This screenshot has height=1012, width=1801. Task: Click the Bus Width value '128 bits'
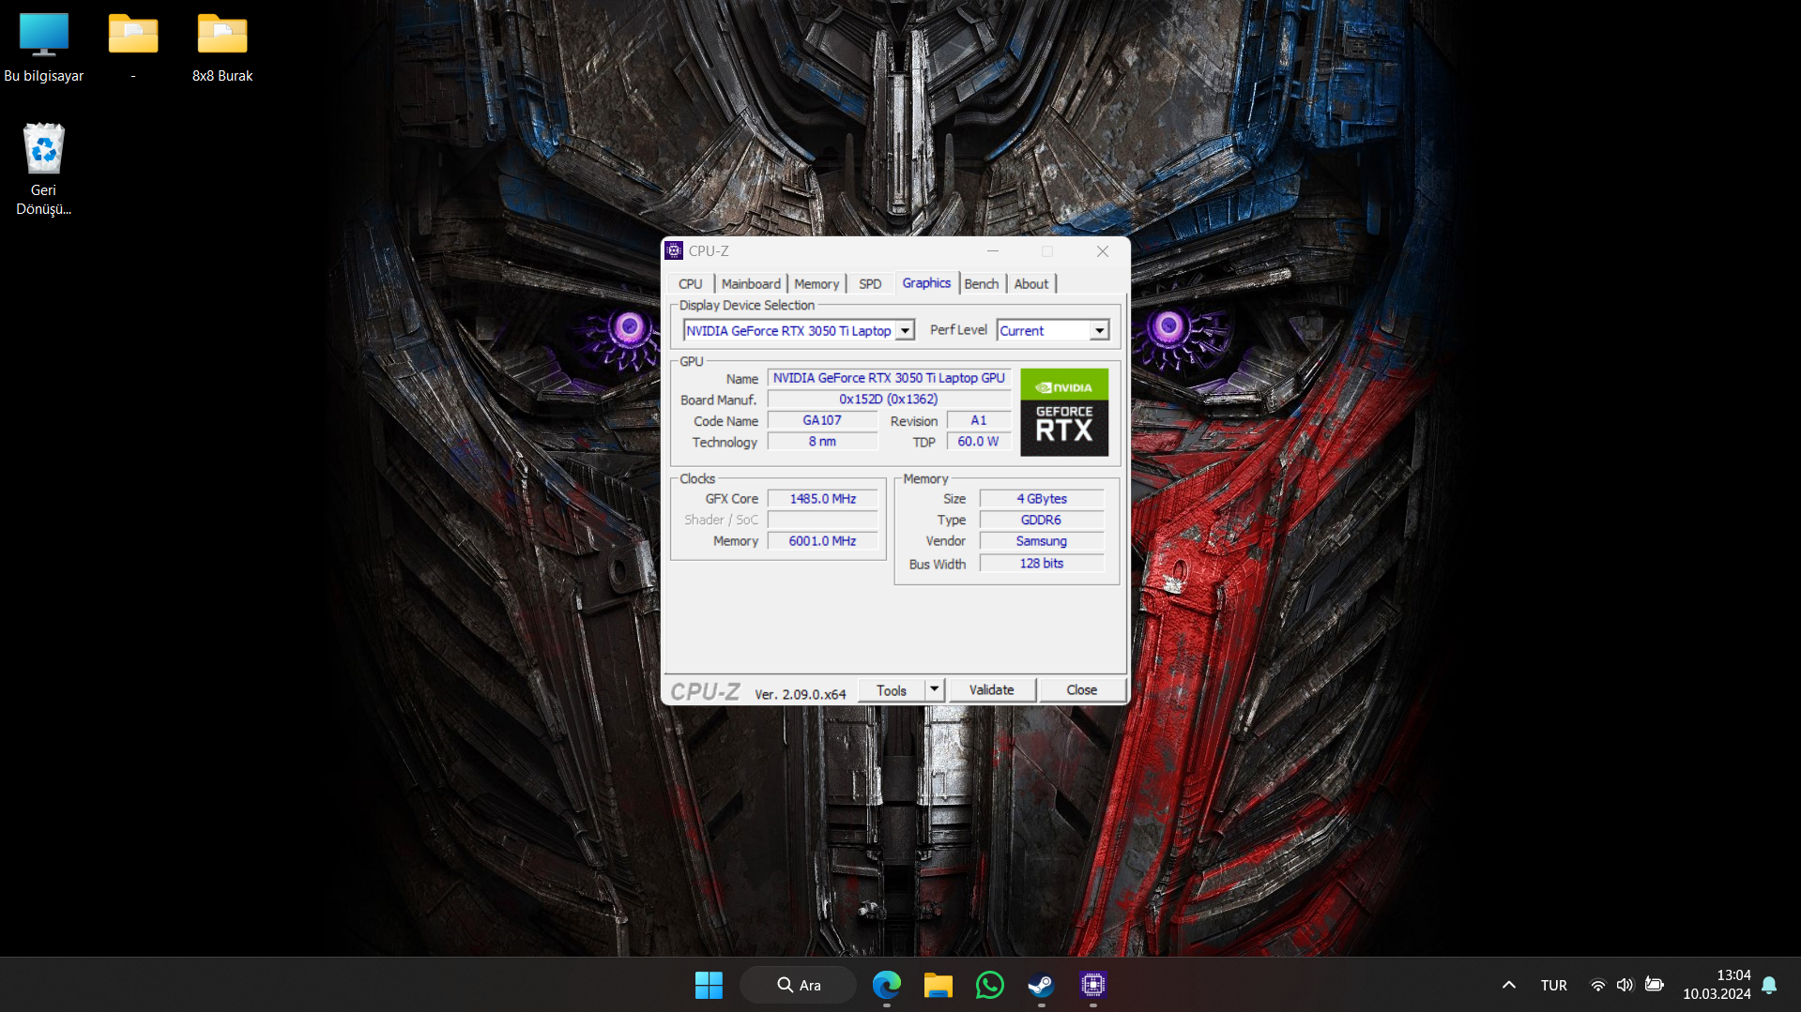point(1042,564)
